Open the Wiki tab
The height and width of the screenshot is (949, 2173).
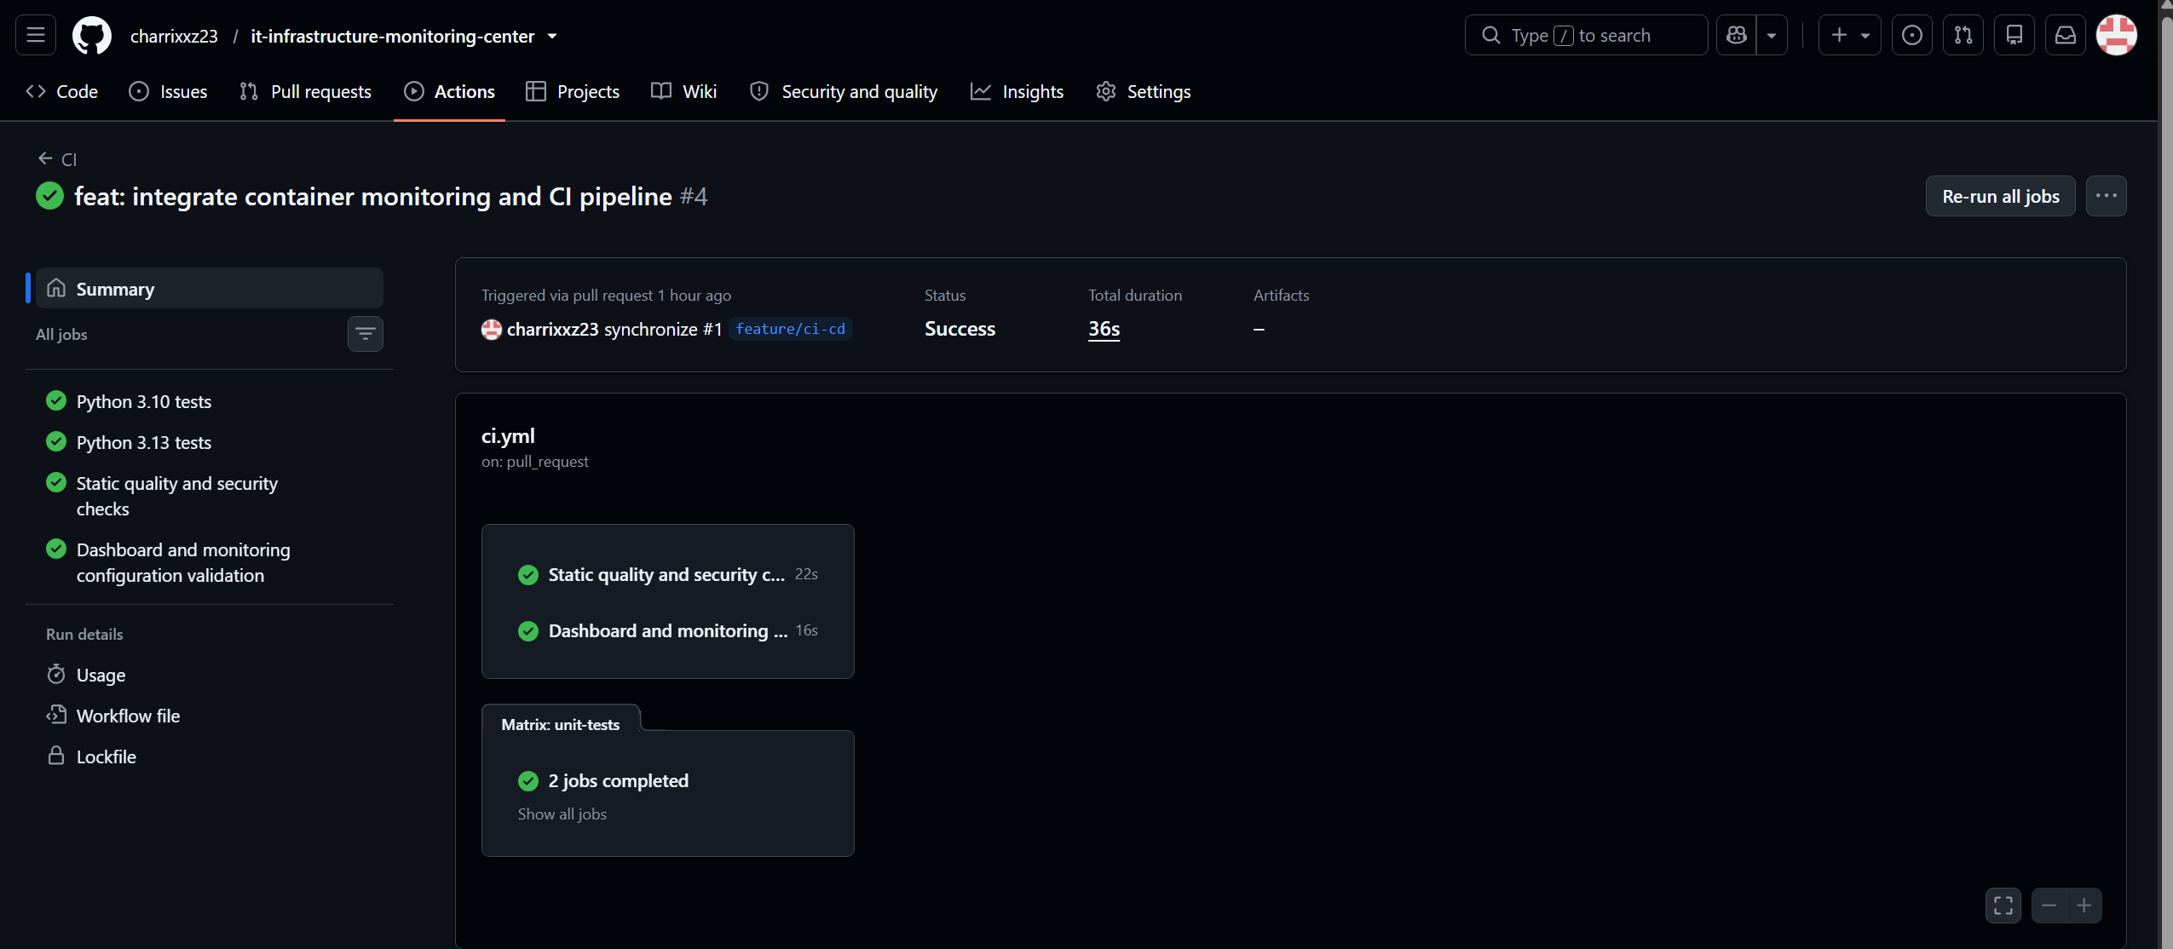[x=683, y=91]
